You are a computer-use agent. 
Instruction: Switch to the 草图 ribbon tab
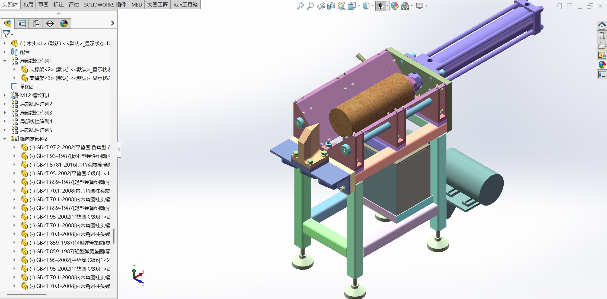pyautogui.click(x=43, y=5)
